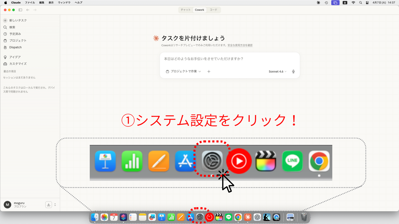Image resolution: width=399 pixels, height=224 pixels.
Task: Go forward with the right arrow
Action: 35,10
